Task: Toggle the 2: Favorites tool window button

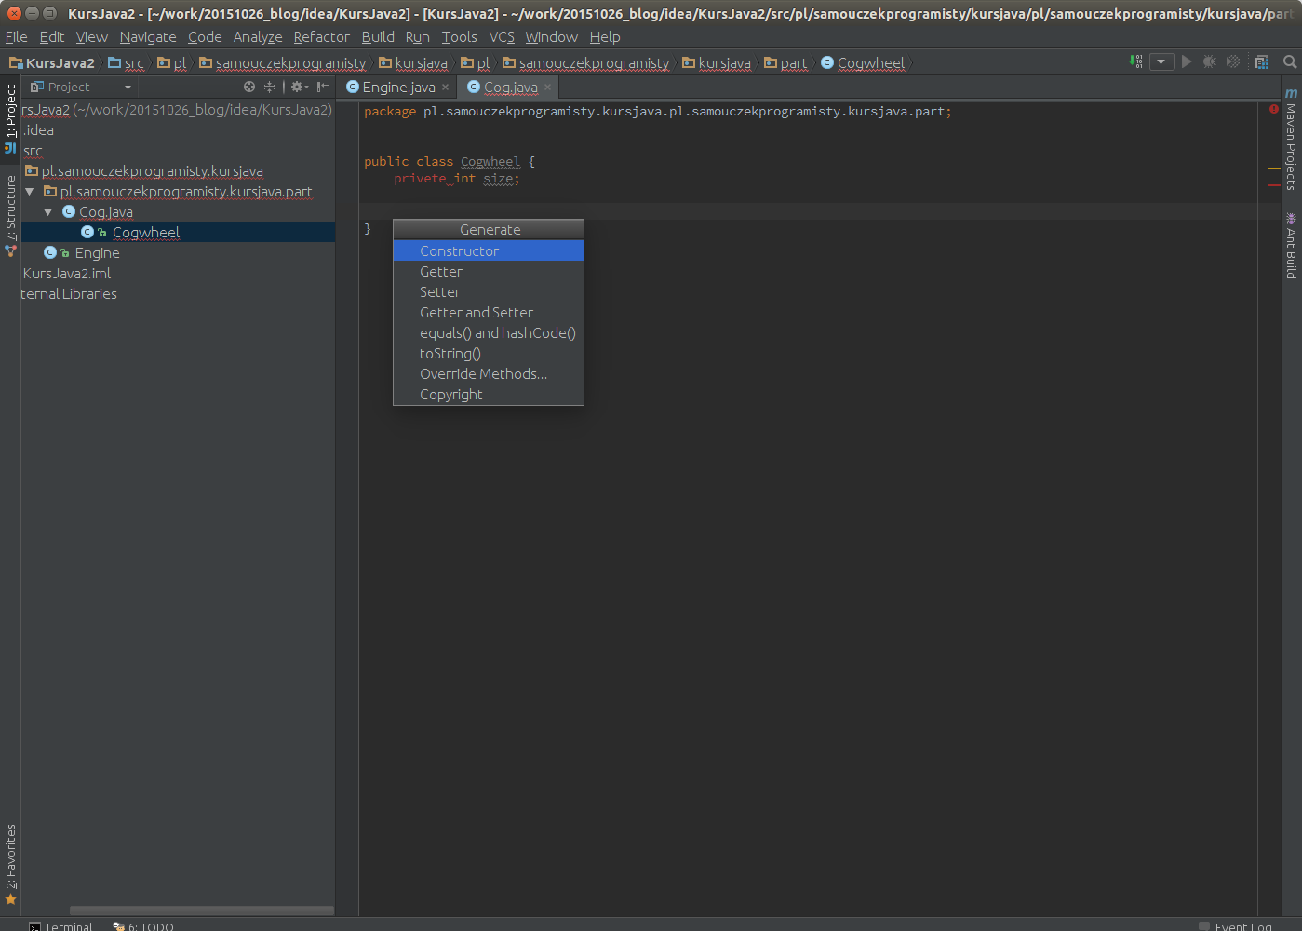Action: coord(10,864)
